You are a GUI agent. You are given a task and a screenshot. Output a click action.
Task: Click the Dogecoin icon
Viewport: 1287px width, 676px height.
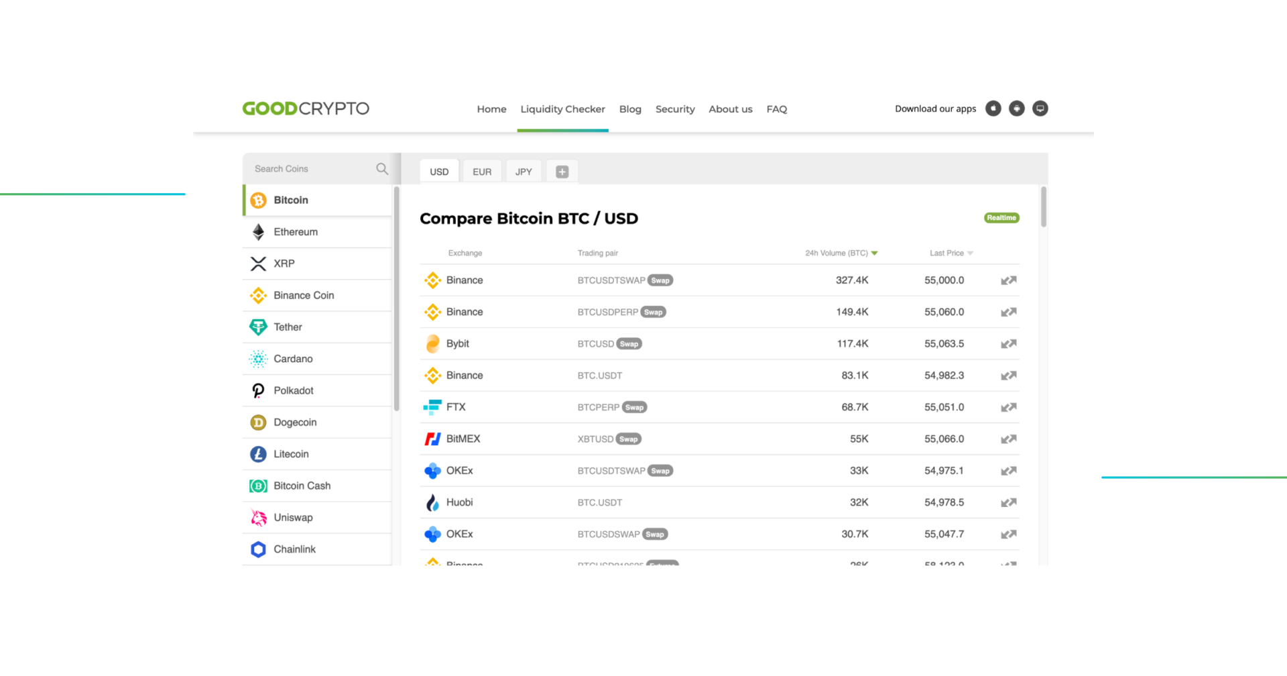[x=258, y=422]
